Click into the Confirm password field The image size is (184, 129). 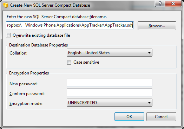(110, 92)
